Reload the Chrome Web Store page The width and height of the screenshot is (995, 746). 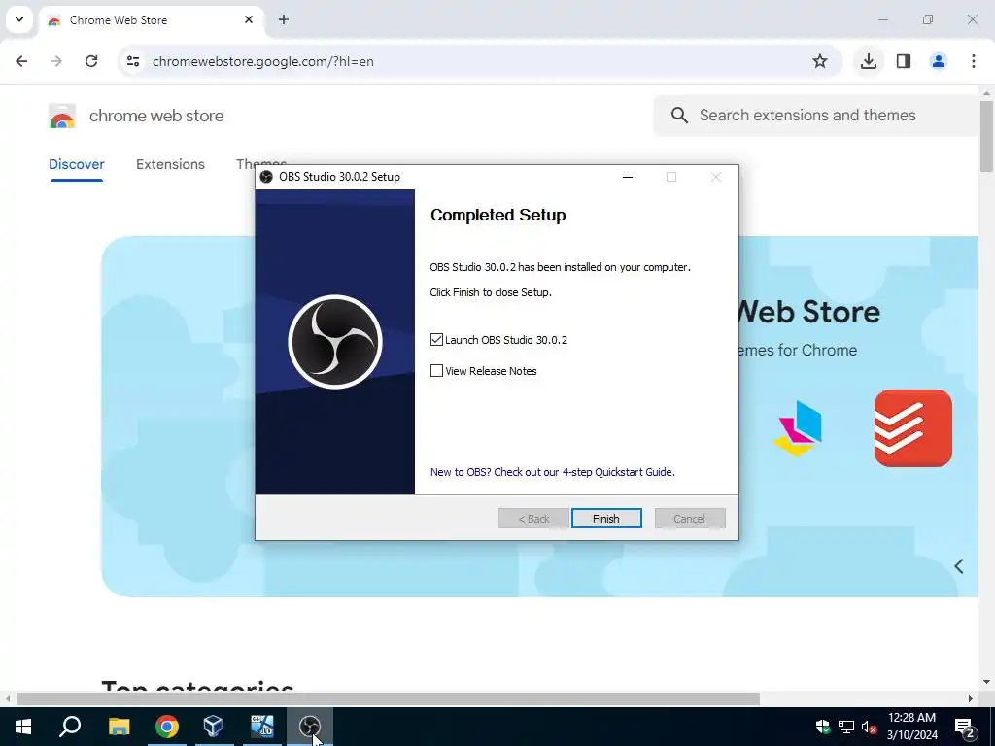coord(91,61)
